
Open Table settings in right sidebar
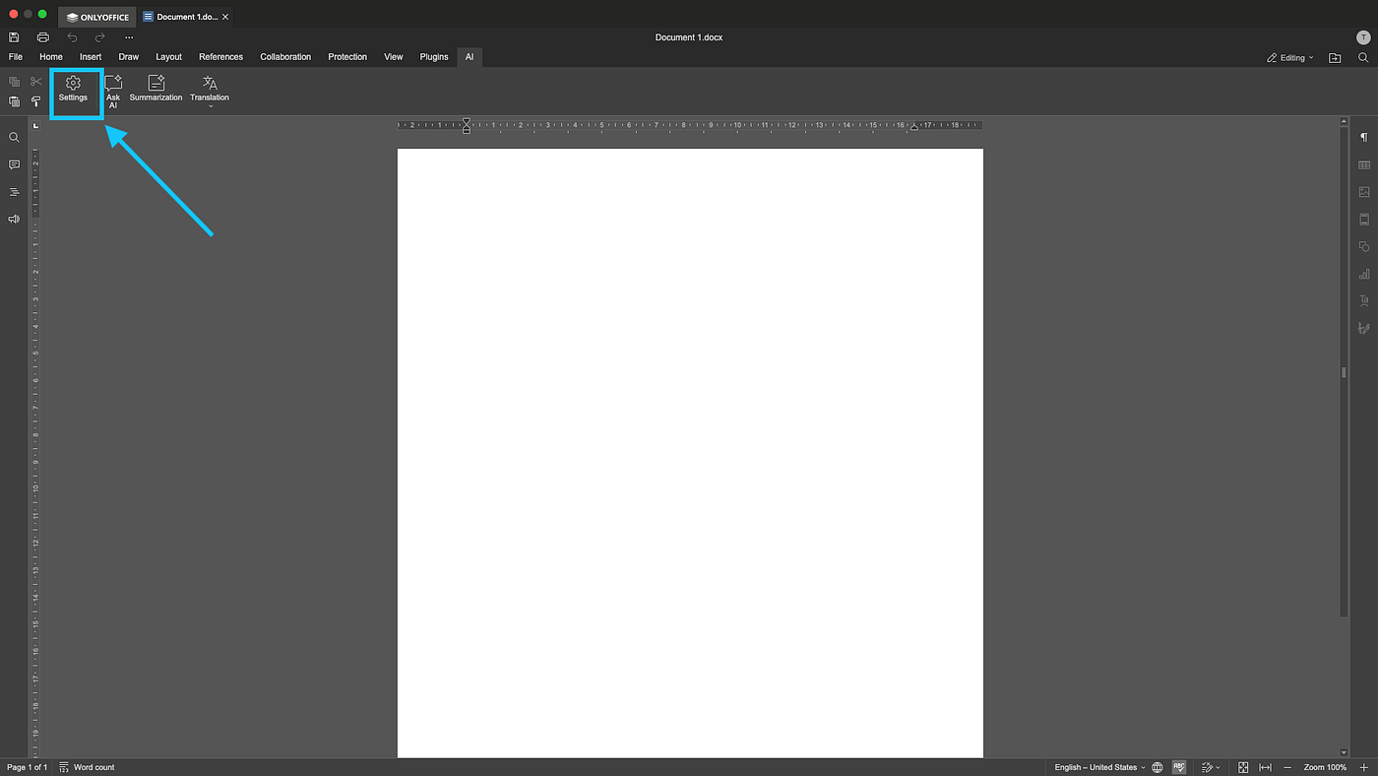click(x=1363, y=164)
